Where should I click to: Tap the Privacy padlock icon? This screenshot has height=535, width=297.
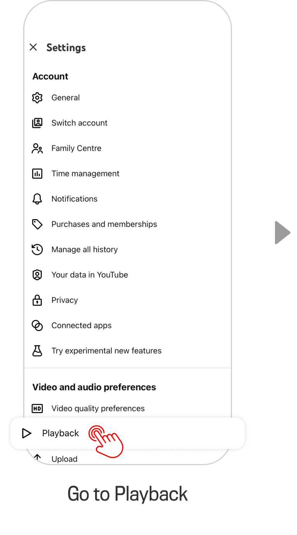(37, 300)
